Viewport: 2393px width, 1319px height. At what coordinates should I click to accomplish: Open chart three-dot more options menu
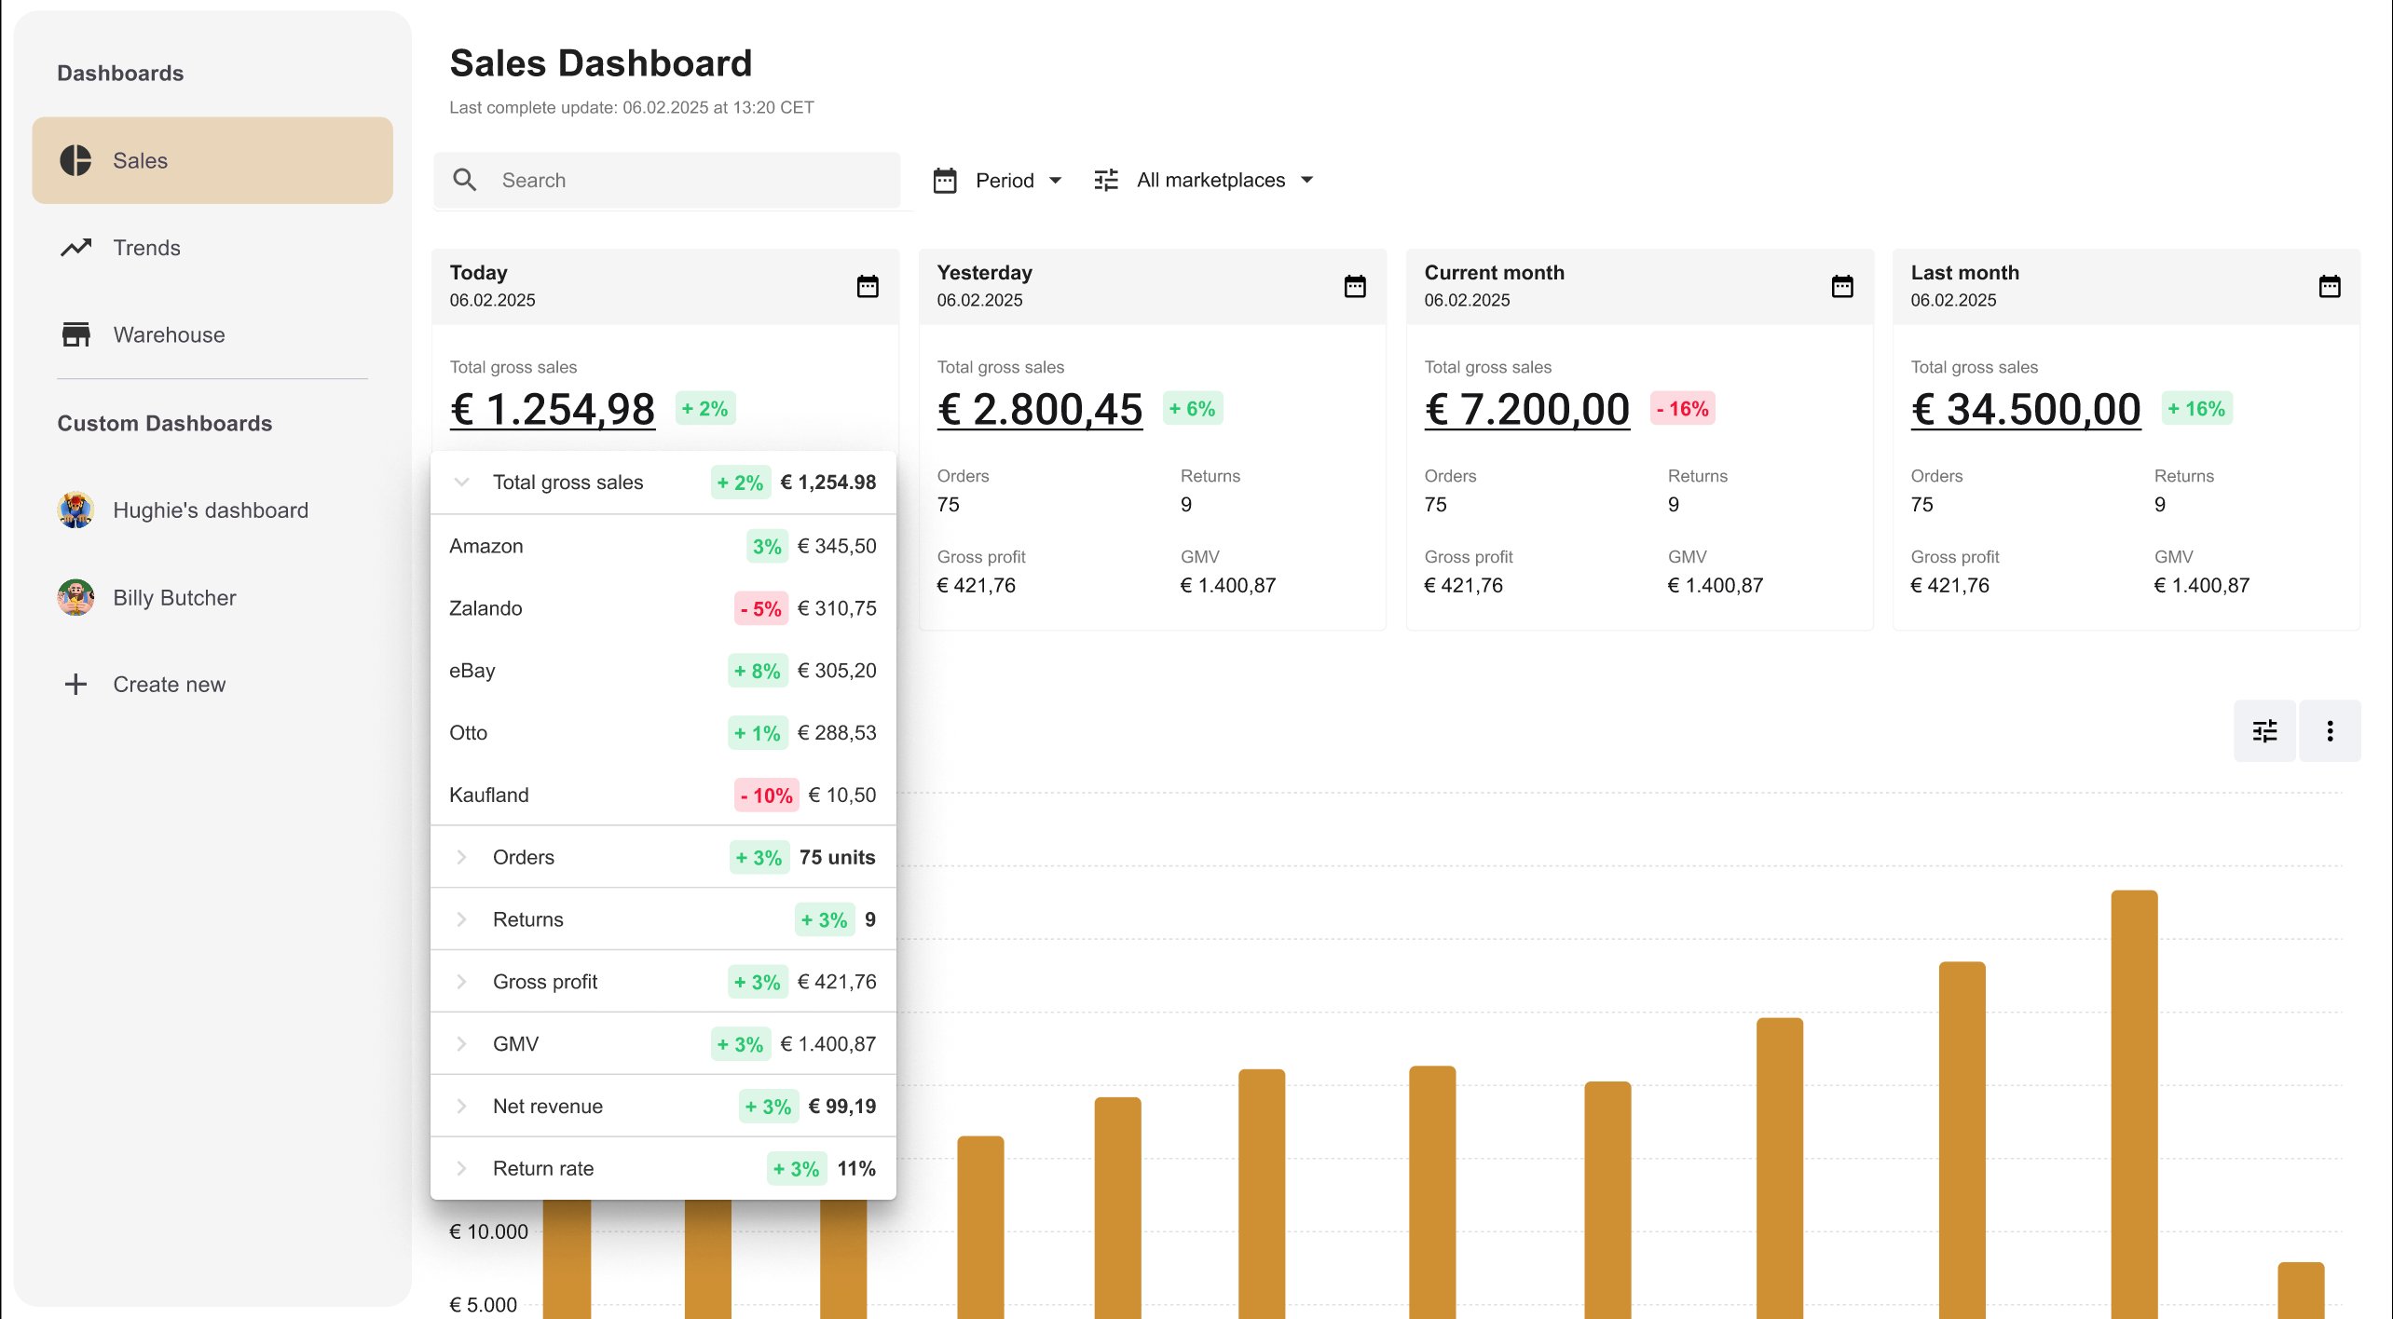2330,730
